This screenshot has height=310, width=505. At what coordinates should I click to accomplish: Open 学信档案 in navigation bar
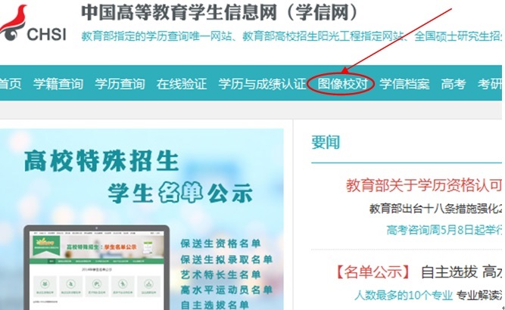(404, 84)
